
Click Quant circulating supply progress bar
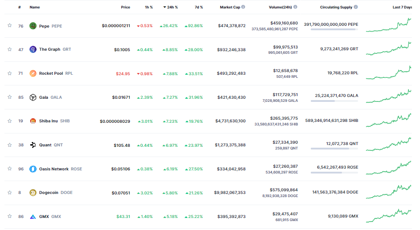click(x=334, y=149)
